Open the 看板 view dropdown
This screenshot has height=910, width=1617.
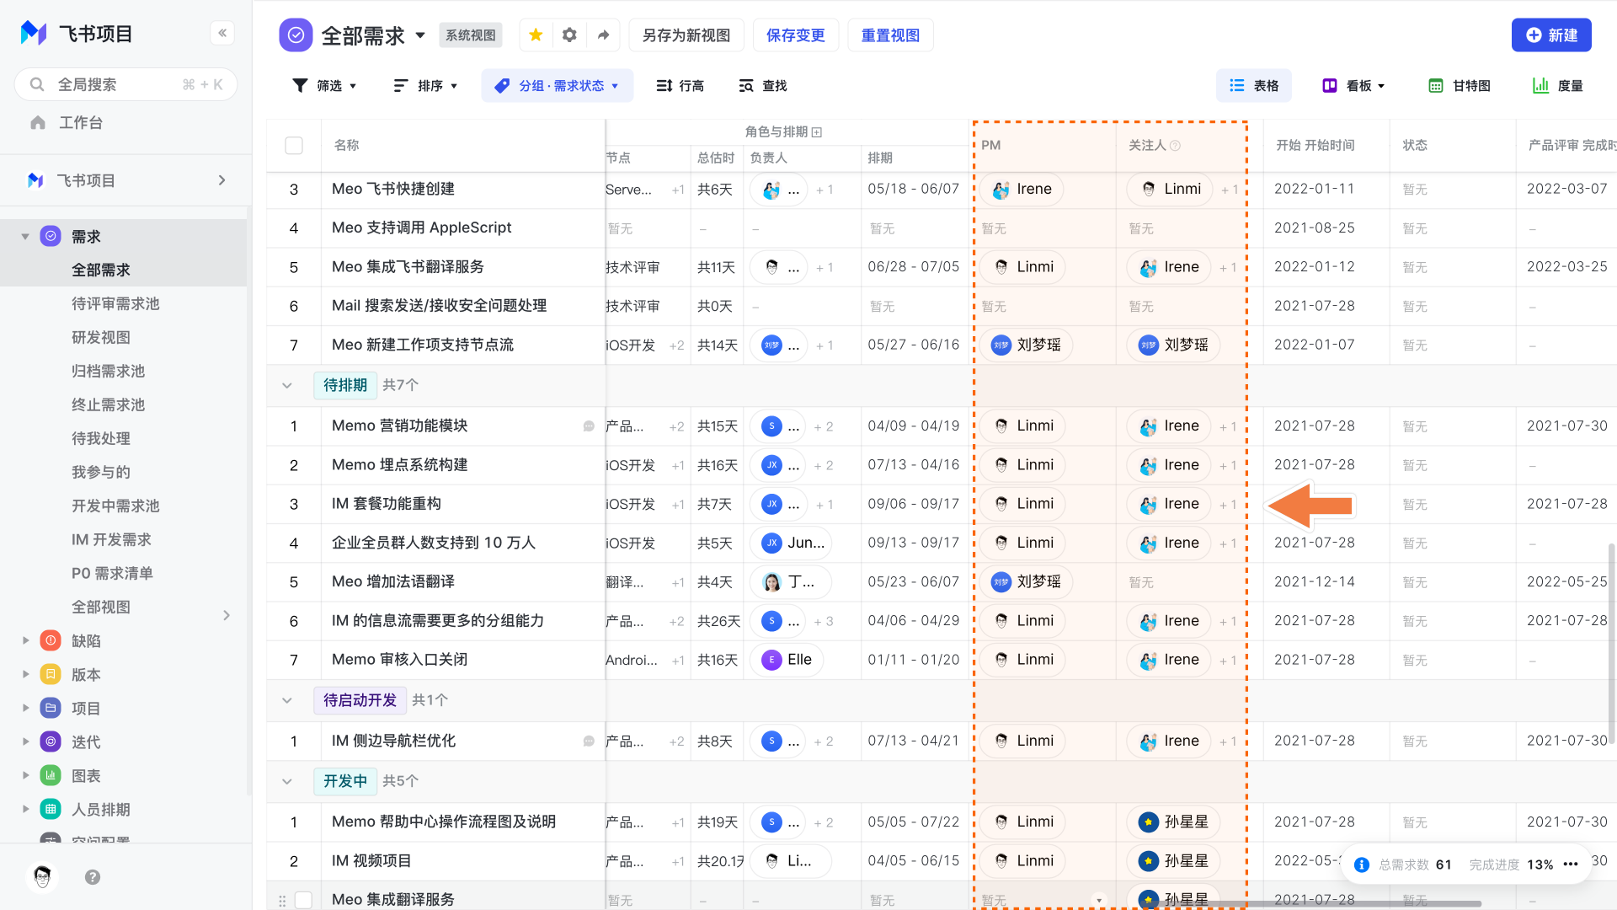click(x=1354, y=86)
